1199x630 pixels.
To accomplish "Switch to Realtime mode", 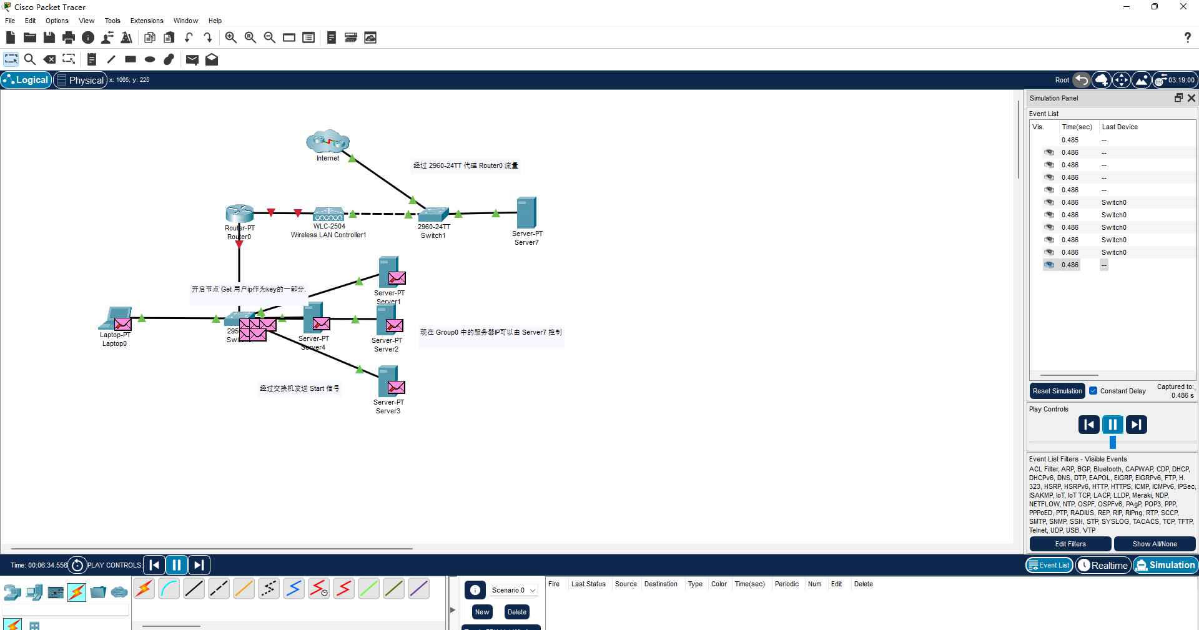I will coord(1103,565).
